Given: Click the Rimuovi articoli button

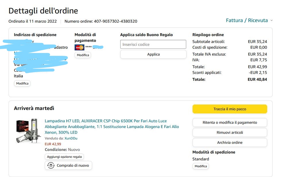Looking at the screenshot, I should click(230, 132).
